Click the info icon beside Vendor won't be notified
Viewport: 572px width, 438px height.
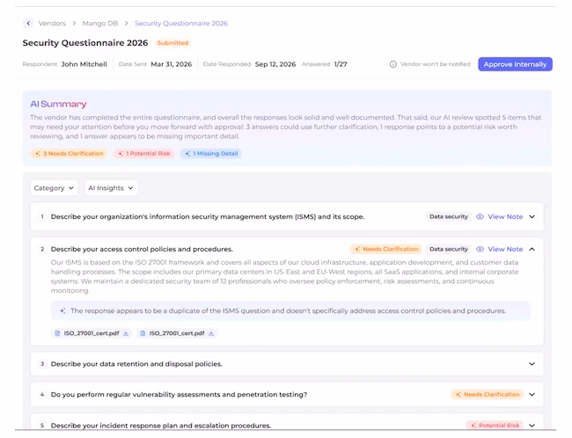[x=392, y=64]
